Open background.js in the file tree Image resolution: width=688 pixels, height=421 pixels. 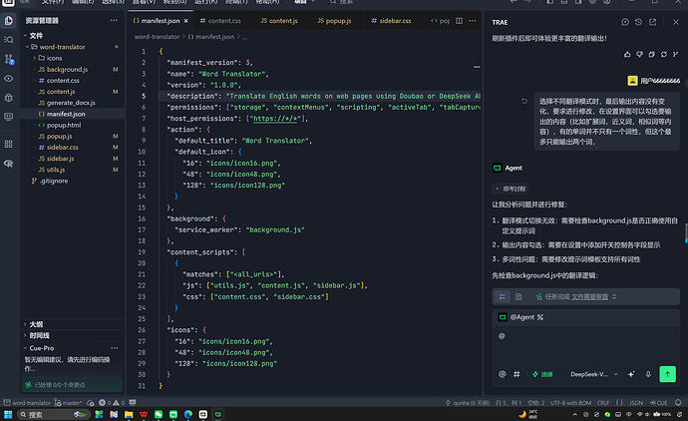click(x=67, y=70)
